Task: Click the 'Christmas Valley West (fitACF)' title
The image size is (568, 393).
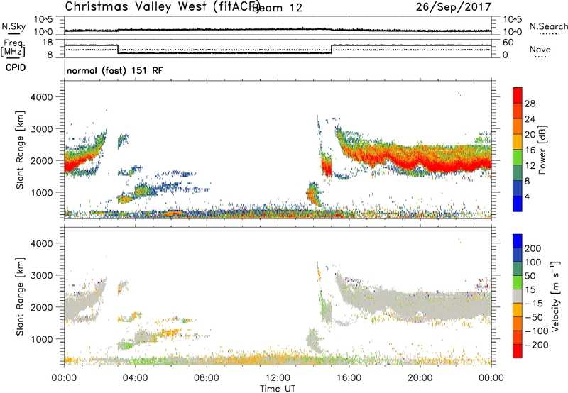Action: pyautogui.click(x=163, y=6)
